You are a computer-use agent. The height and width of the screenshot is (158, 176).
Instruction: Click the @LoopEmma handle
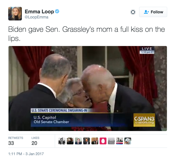pos(36,17)
